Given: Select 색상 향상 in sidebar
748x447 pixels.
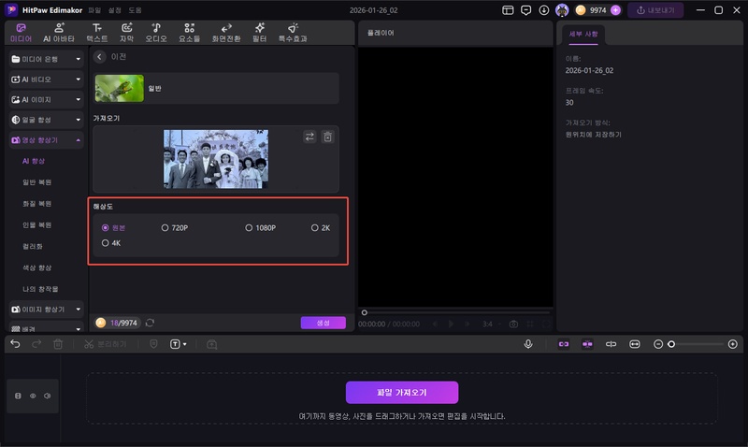Looking at the screenshot, I should coord(36,267).
